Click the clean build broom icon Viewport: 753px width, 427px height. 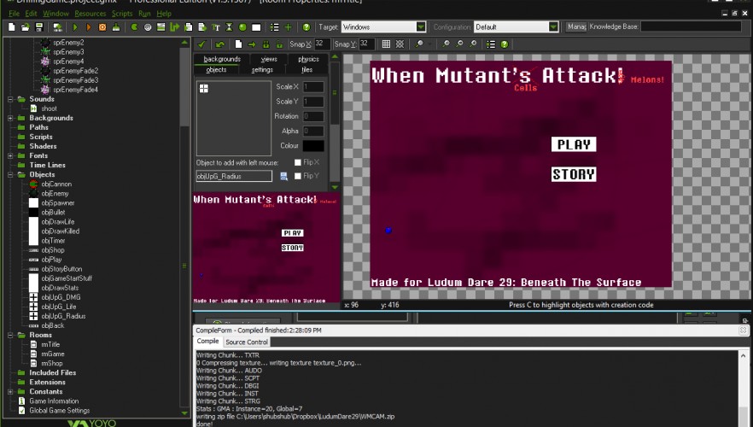[x=116, y=27]
